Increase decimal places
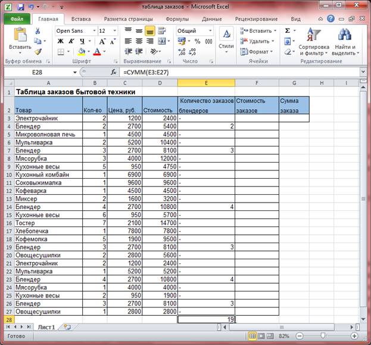 182,52
